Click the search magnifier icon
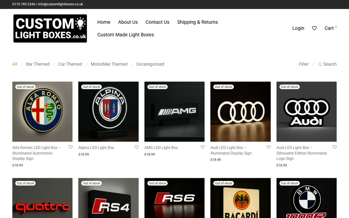 click(320, 64)
